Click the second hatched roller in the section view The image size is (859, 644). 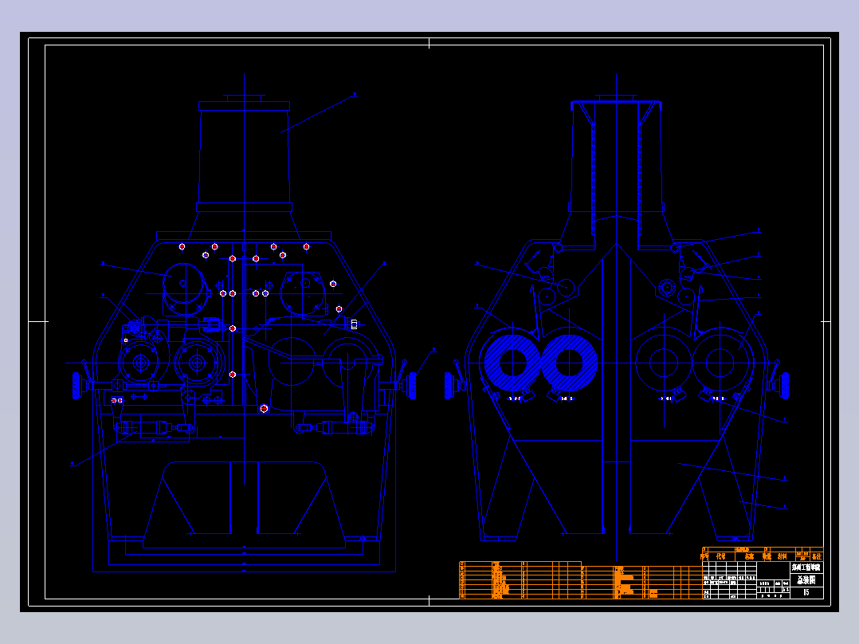(569, 363)
